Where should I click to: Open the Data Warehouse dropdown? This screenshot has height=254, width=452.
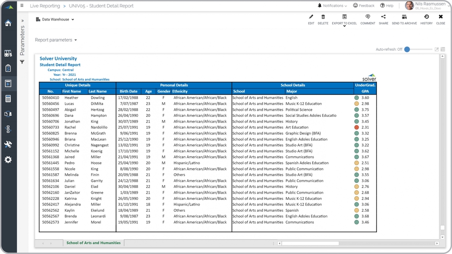[55, 19]
